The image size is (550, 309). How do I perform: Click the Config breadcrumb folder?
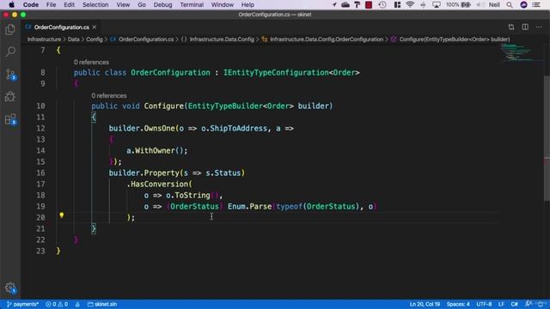(95, 39)
